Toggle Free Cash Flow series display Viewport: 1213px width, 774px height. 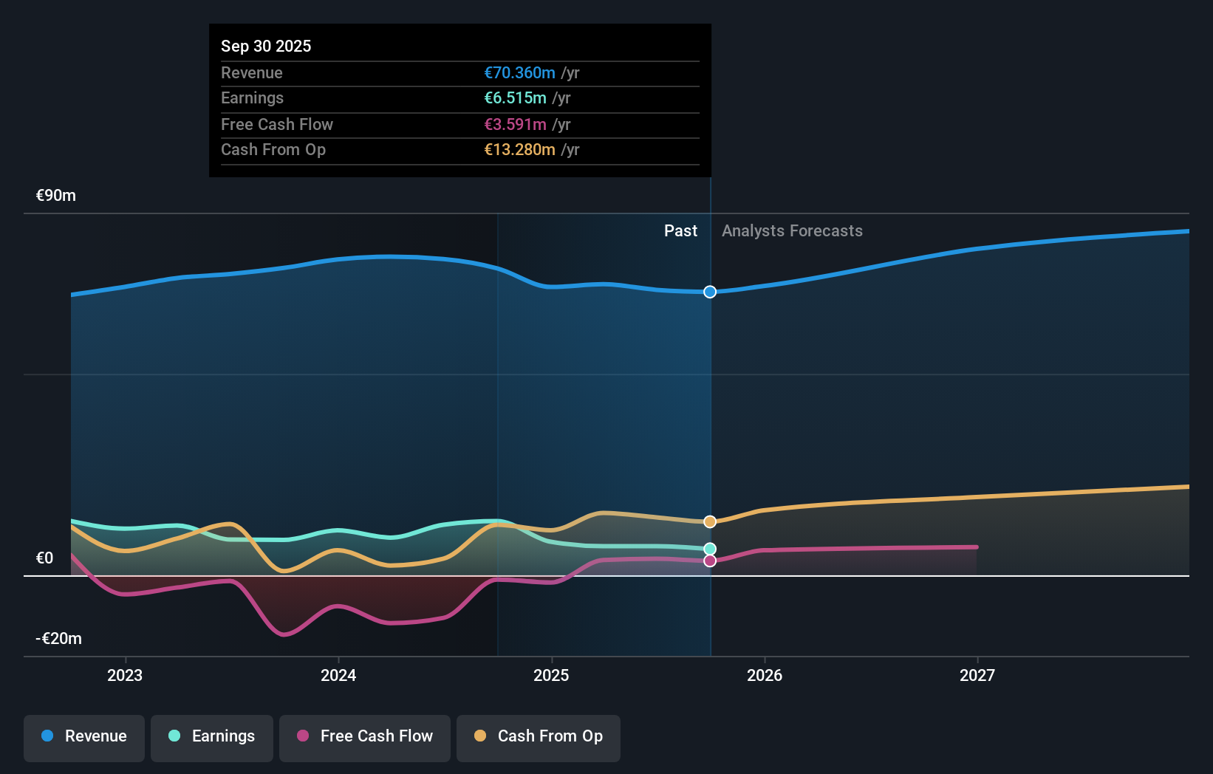(364, 736)
